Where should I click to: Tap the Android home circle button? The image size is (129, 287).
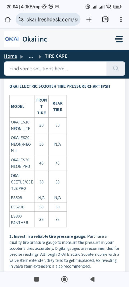[x=64, y=279]
